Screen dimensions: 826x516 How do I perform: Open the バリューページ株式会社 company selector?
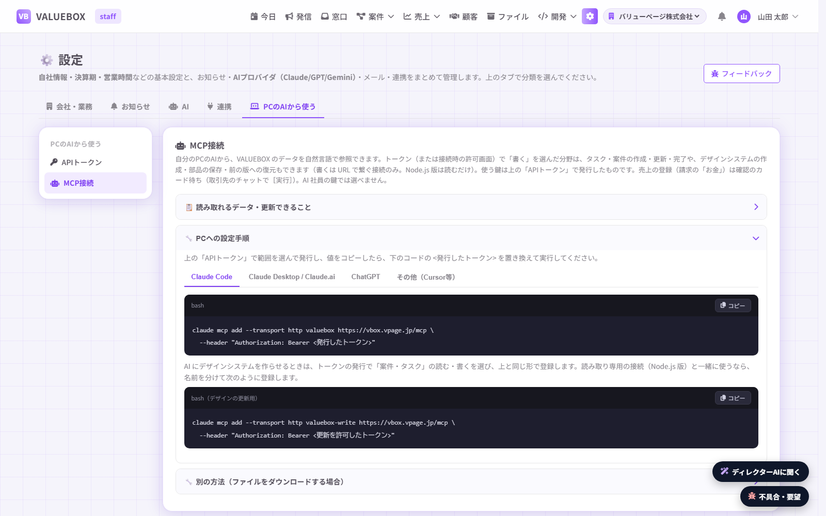pos(655,17)
